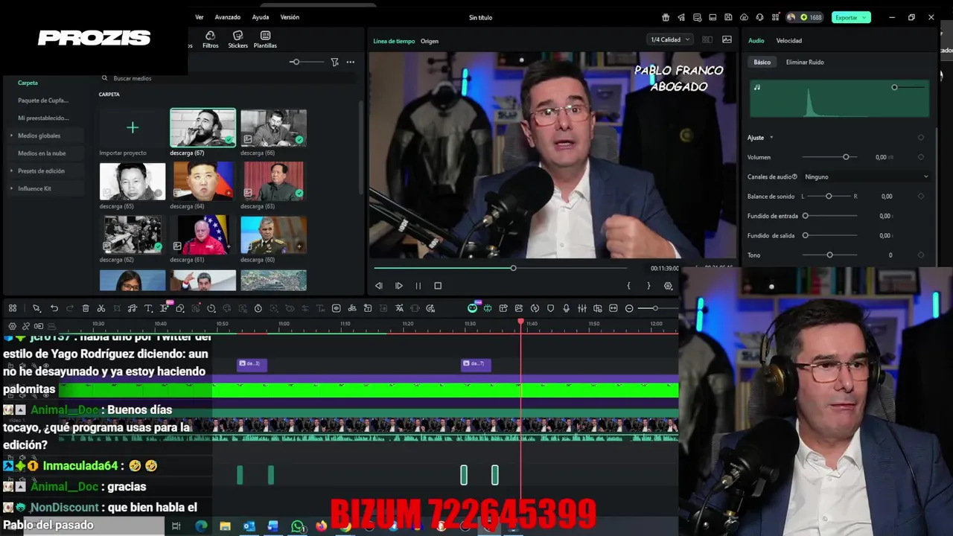This screenshot has width=953, height=536.
Task: Toggle Balance de sonido keyframe diamond
Action: click(921, 197)
